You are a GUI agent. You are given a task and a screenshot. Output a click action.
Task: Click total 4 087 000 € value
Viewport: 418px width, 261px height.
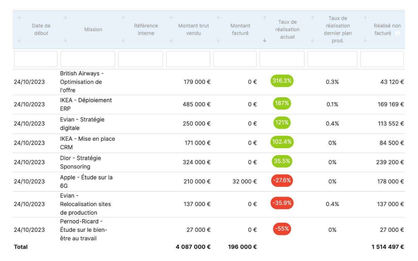(193, 247)
